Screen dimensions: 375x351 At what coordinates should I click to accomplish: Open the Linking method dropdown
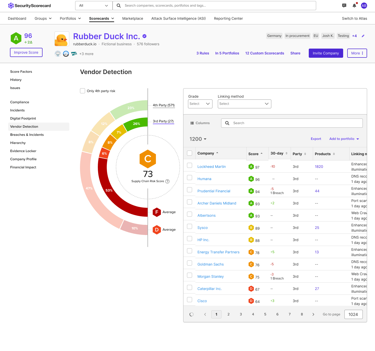pos(244,104)
